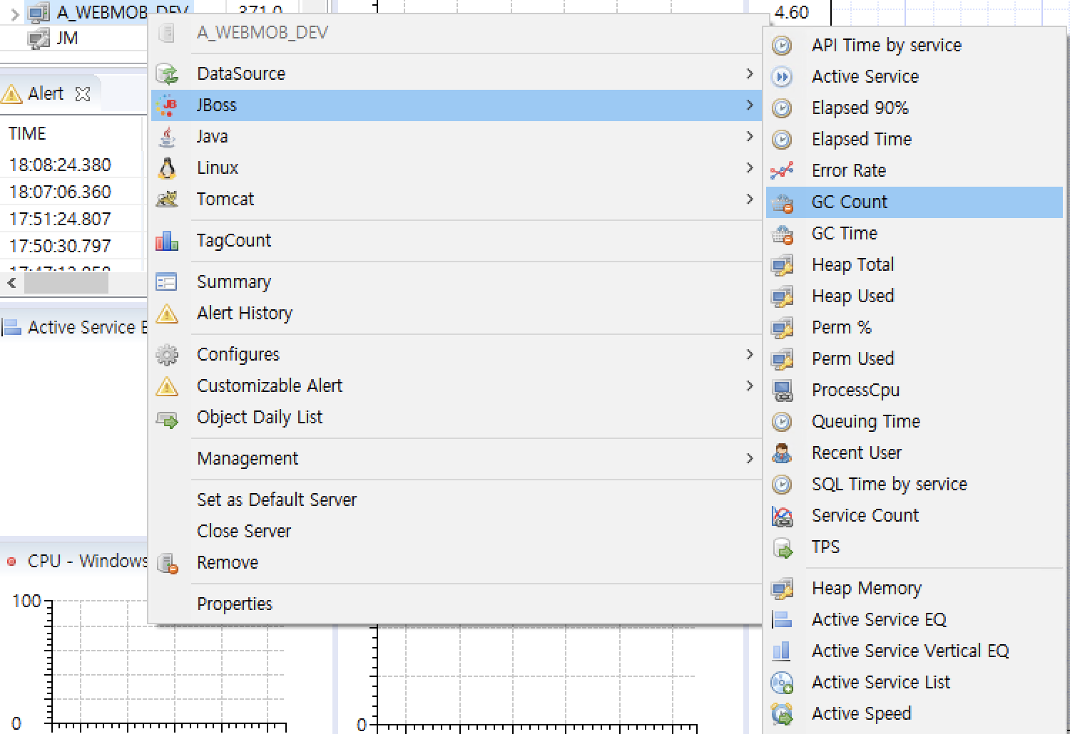Open Properties from context menu
This screenshot has height=734, width=1070.
[x=457, y=604]
